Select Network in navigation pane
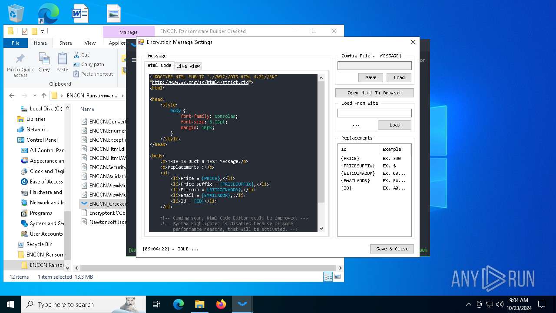This screenshot has height=313, width=556. point(36,130)
